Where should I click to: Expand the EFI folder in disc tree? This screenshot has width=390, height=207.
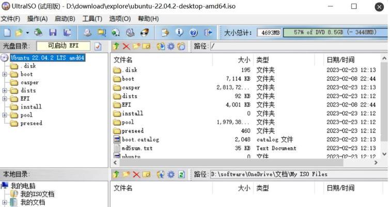point(5,99)
